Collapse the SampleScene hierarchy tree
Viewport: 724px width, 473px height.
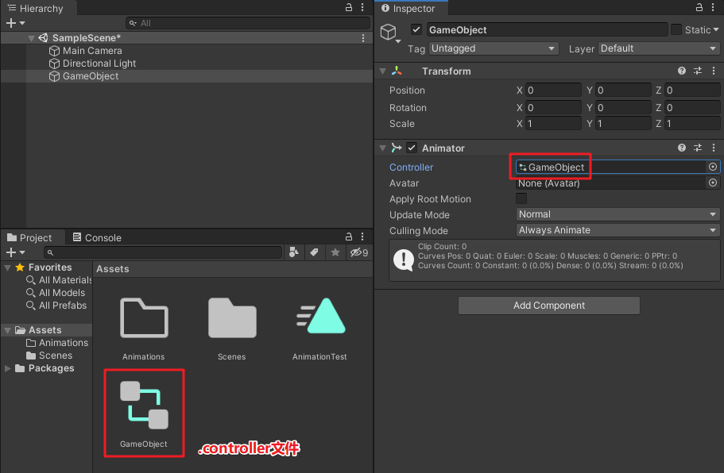pos(31,38)
